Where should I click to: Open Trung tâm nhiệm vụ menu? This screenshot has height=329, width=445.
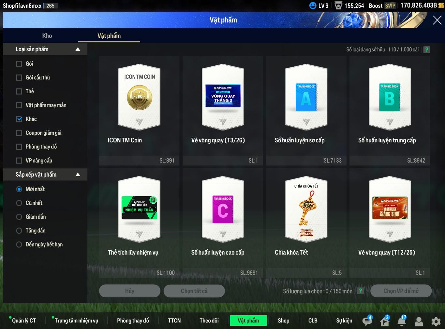coord(76,321)
